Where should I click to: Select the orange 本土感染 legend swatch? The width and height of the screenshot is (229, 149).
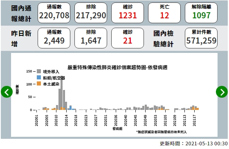pyautogui.click(x=39, y=83)
